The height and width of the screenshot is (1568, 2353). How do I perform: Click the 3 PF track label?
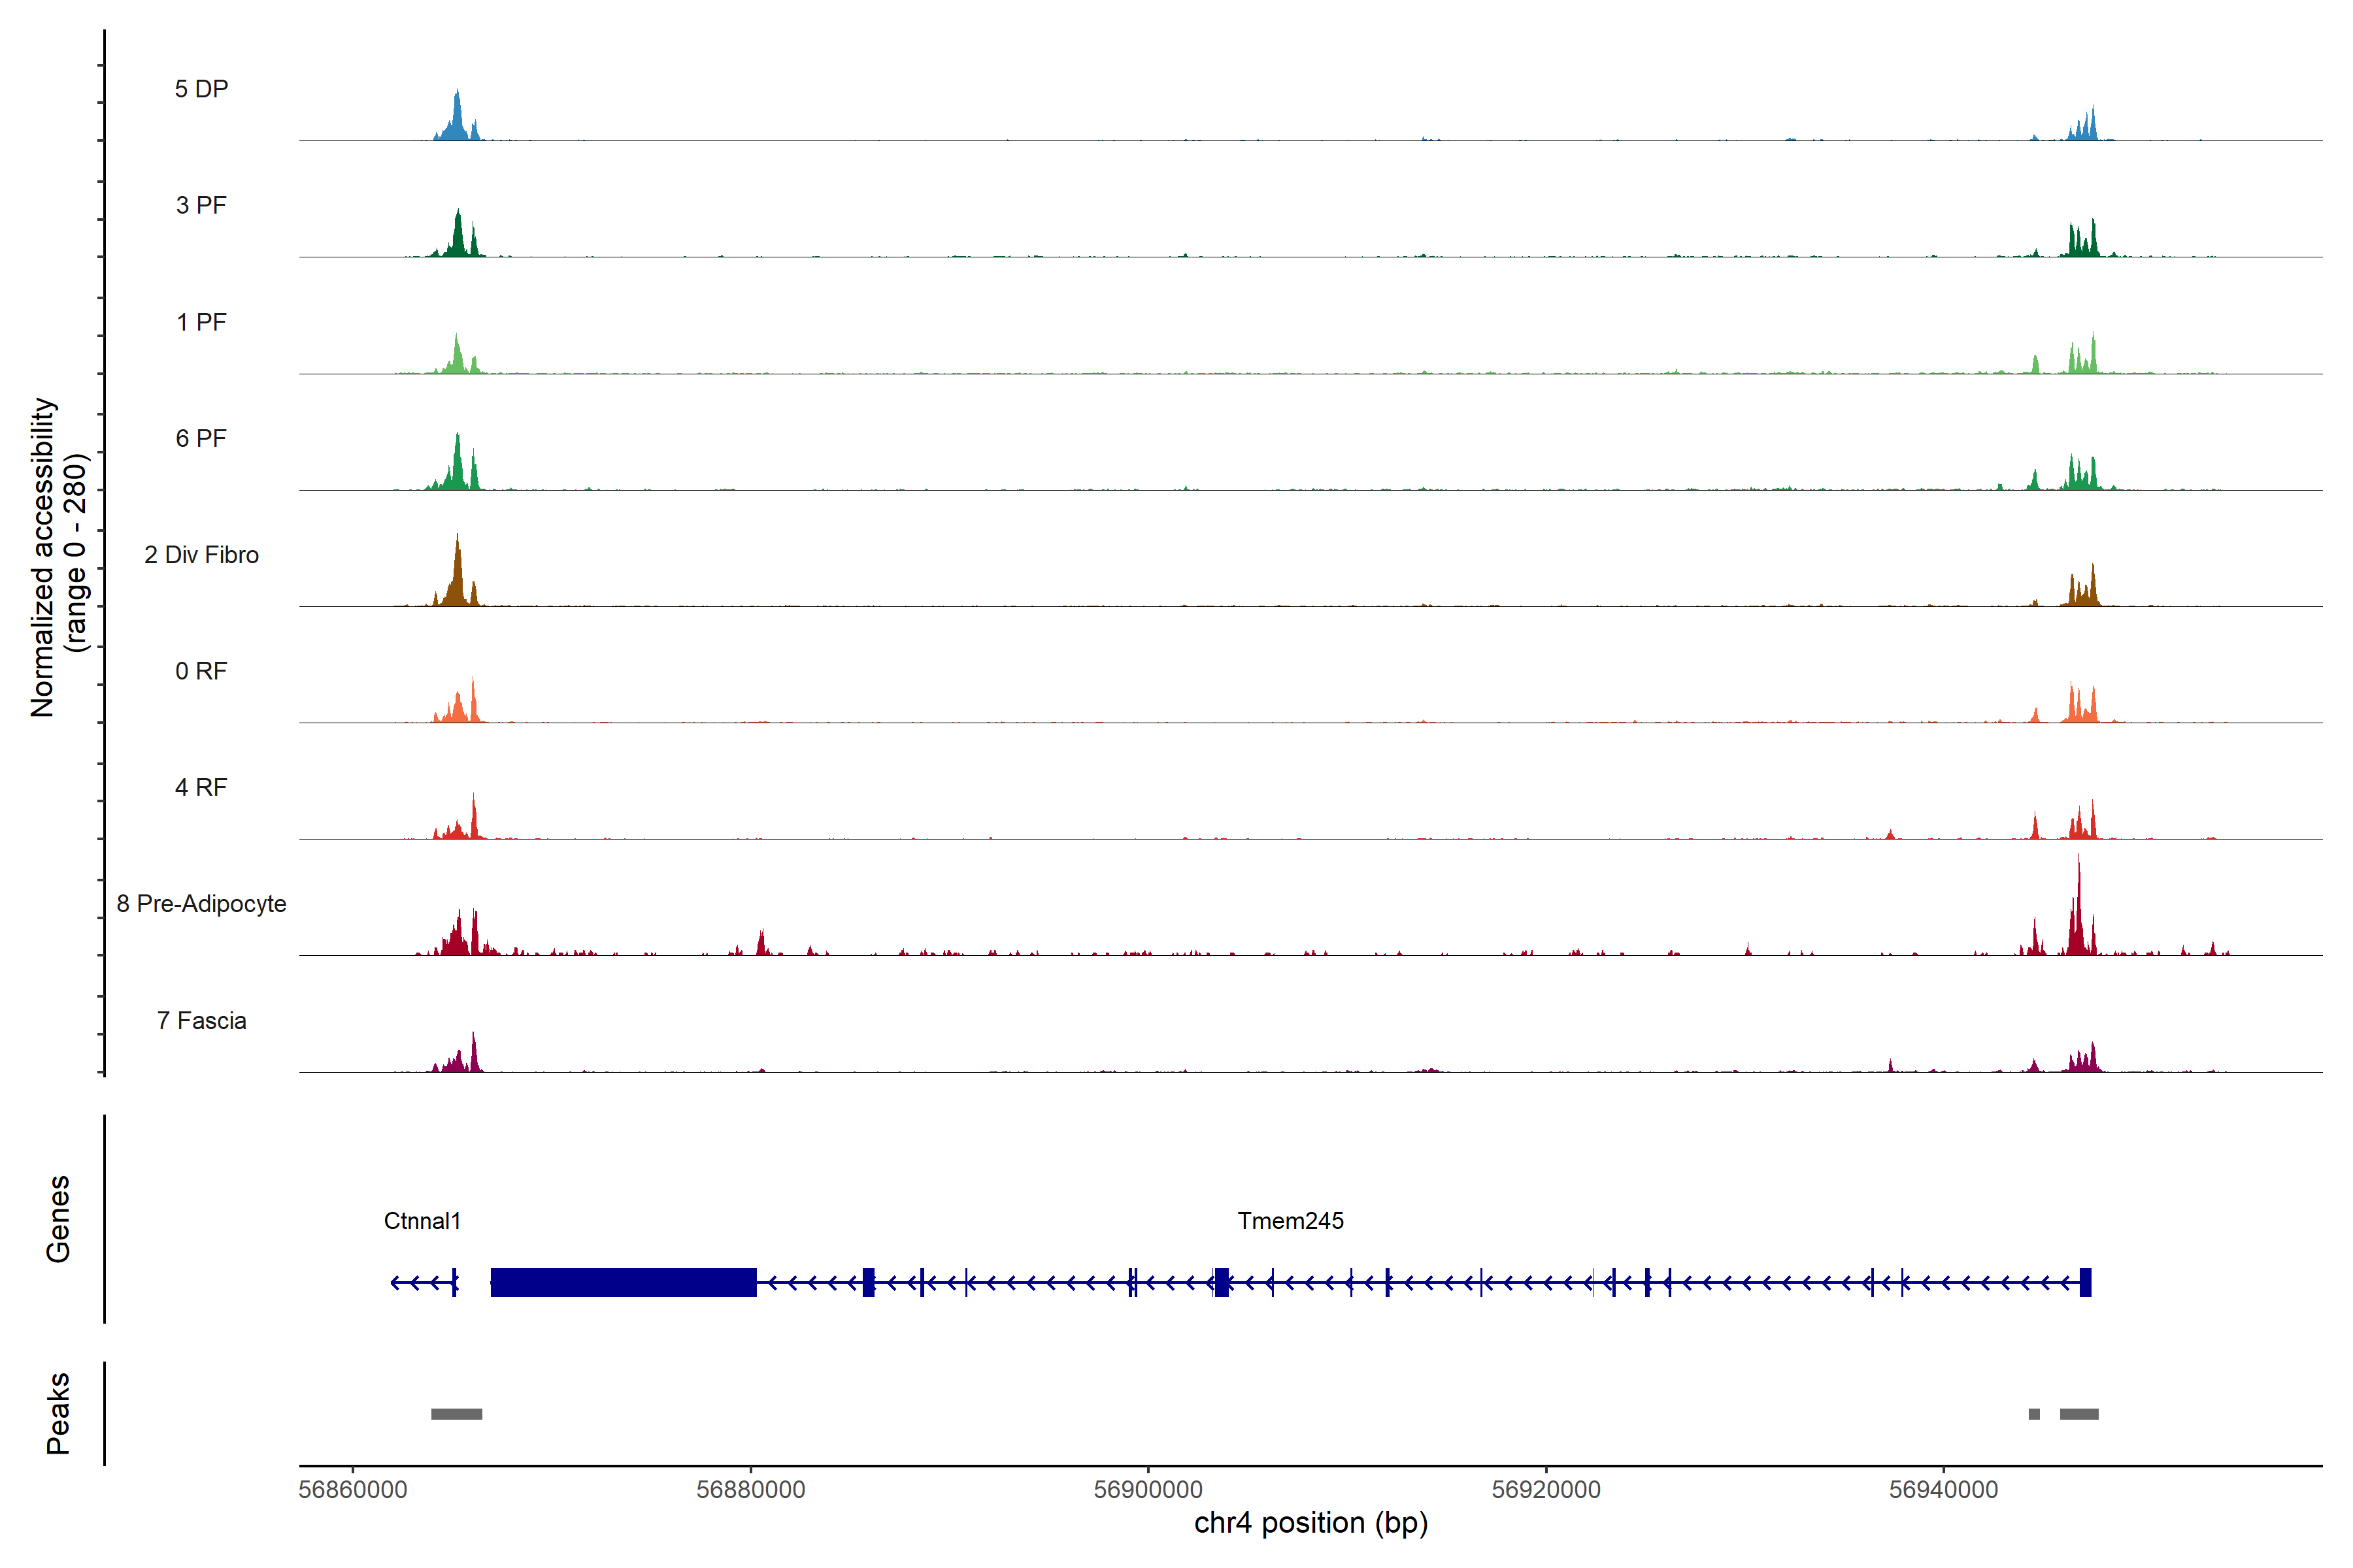point(201,205)
